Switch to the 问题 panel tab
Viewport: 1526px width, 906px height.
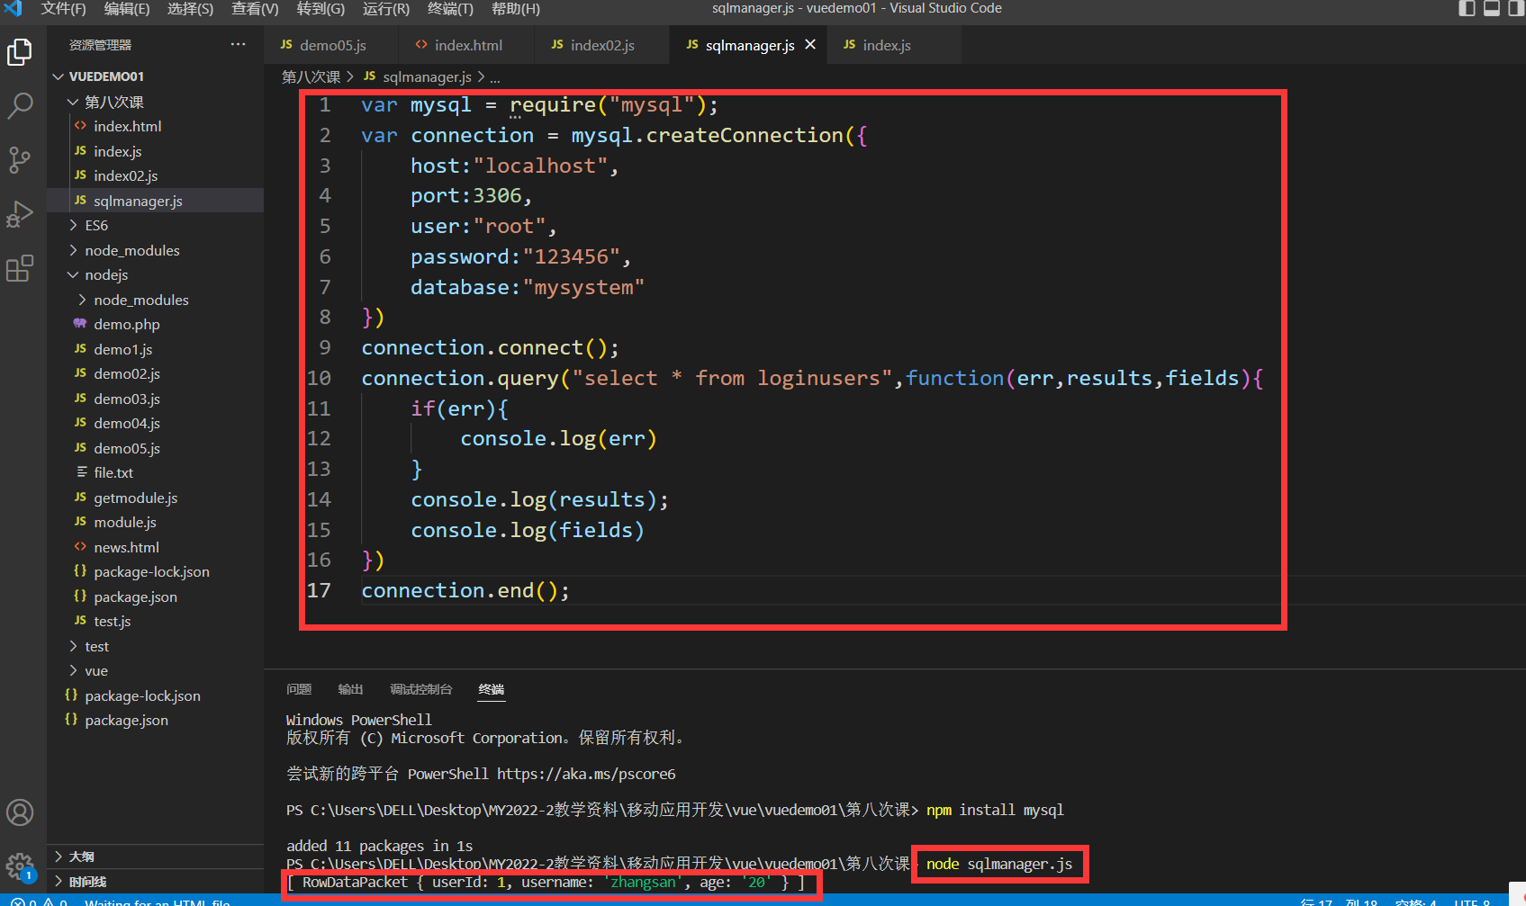299,689
